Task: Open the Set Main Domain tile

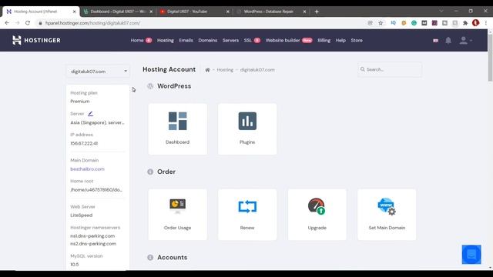Action: (x=387, y=215)
